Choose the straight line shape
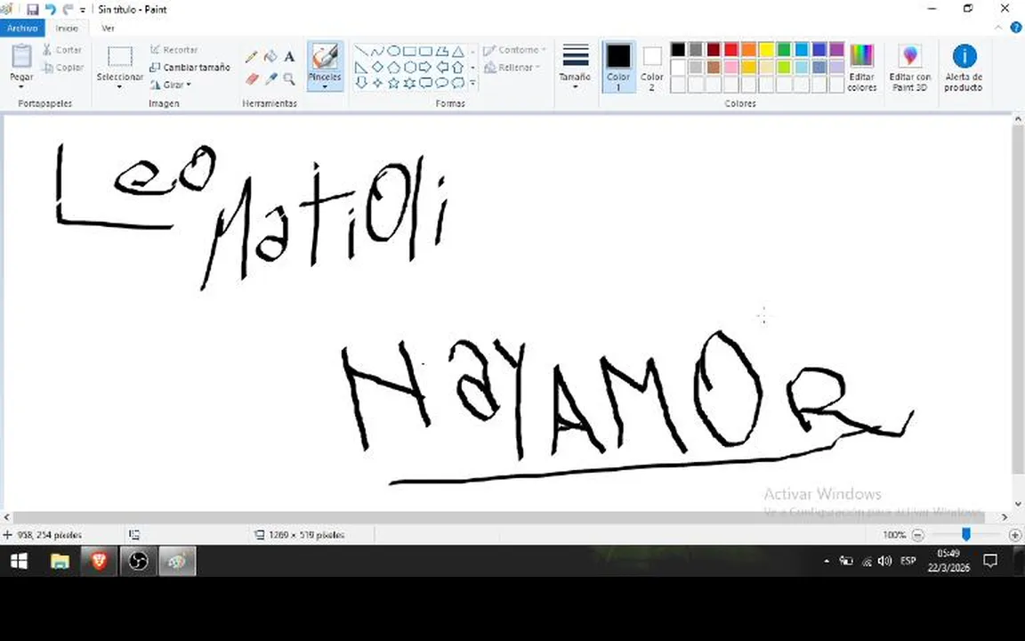Screen dimensions: 1025x641 361,51
